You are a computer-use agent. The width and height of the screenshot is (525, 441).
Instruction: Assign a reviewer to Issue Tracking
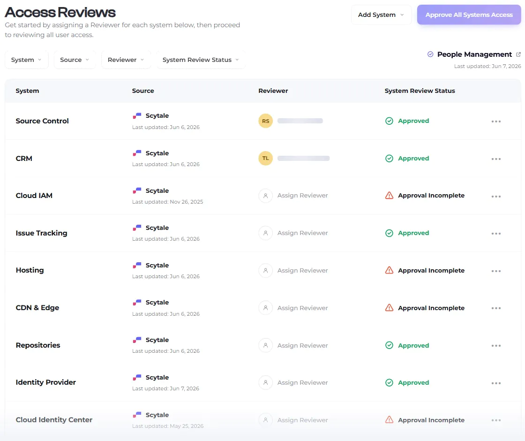pos(302,233)
